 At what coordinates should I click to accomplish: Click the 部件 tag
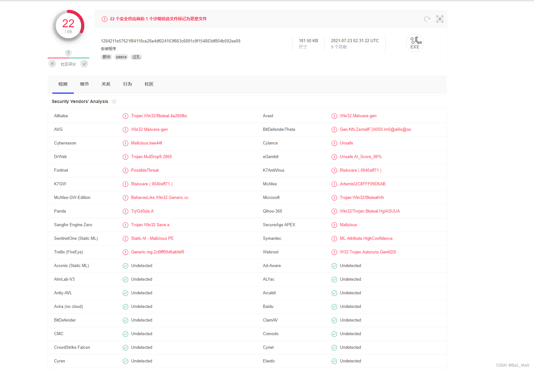click(106, 57)
